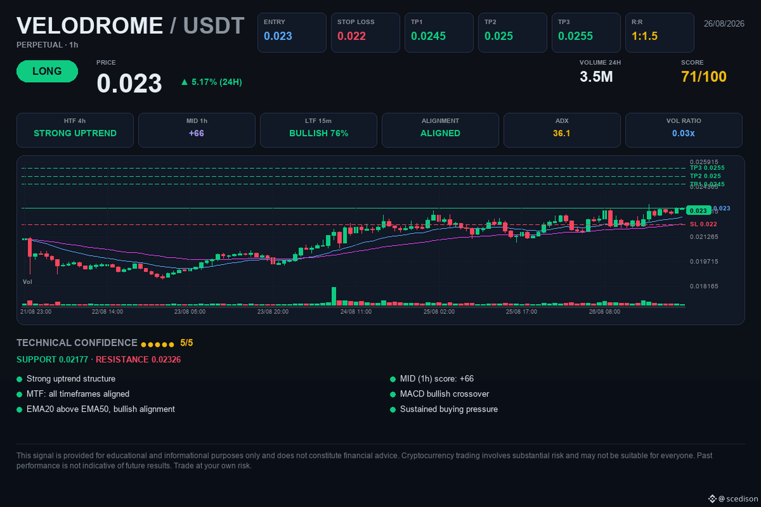The image size is (761, 507).
Task: Click the Vol label on the chart
Action: [x=27, y=282]
